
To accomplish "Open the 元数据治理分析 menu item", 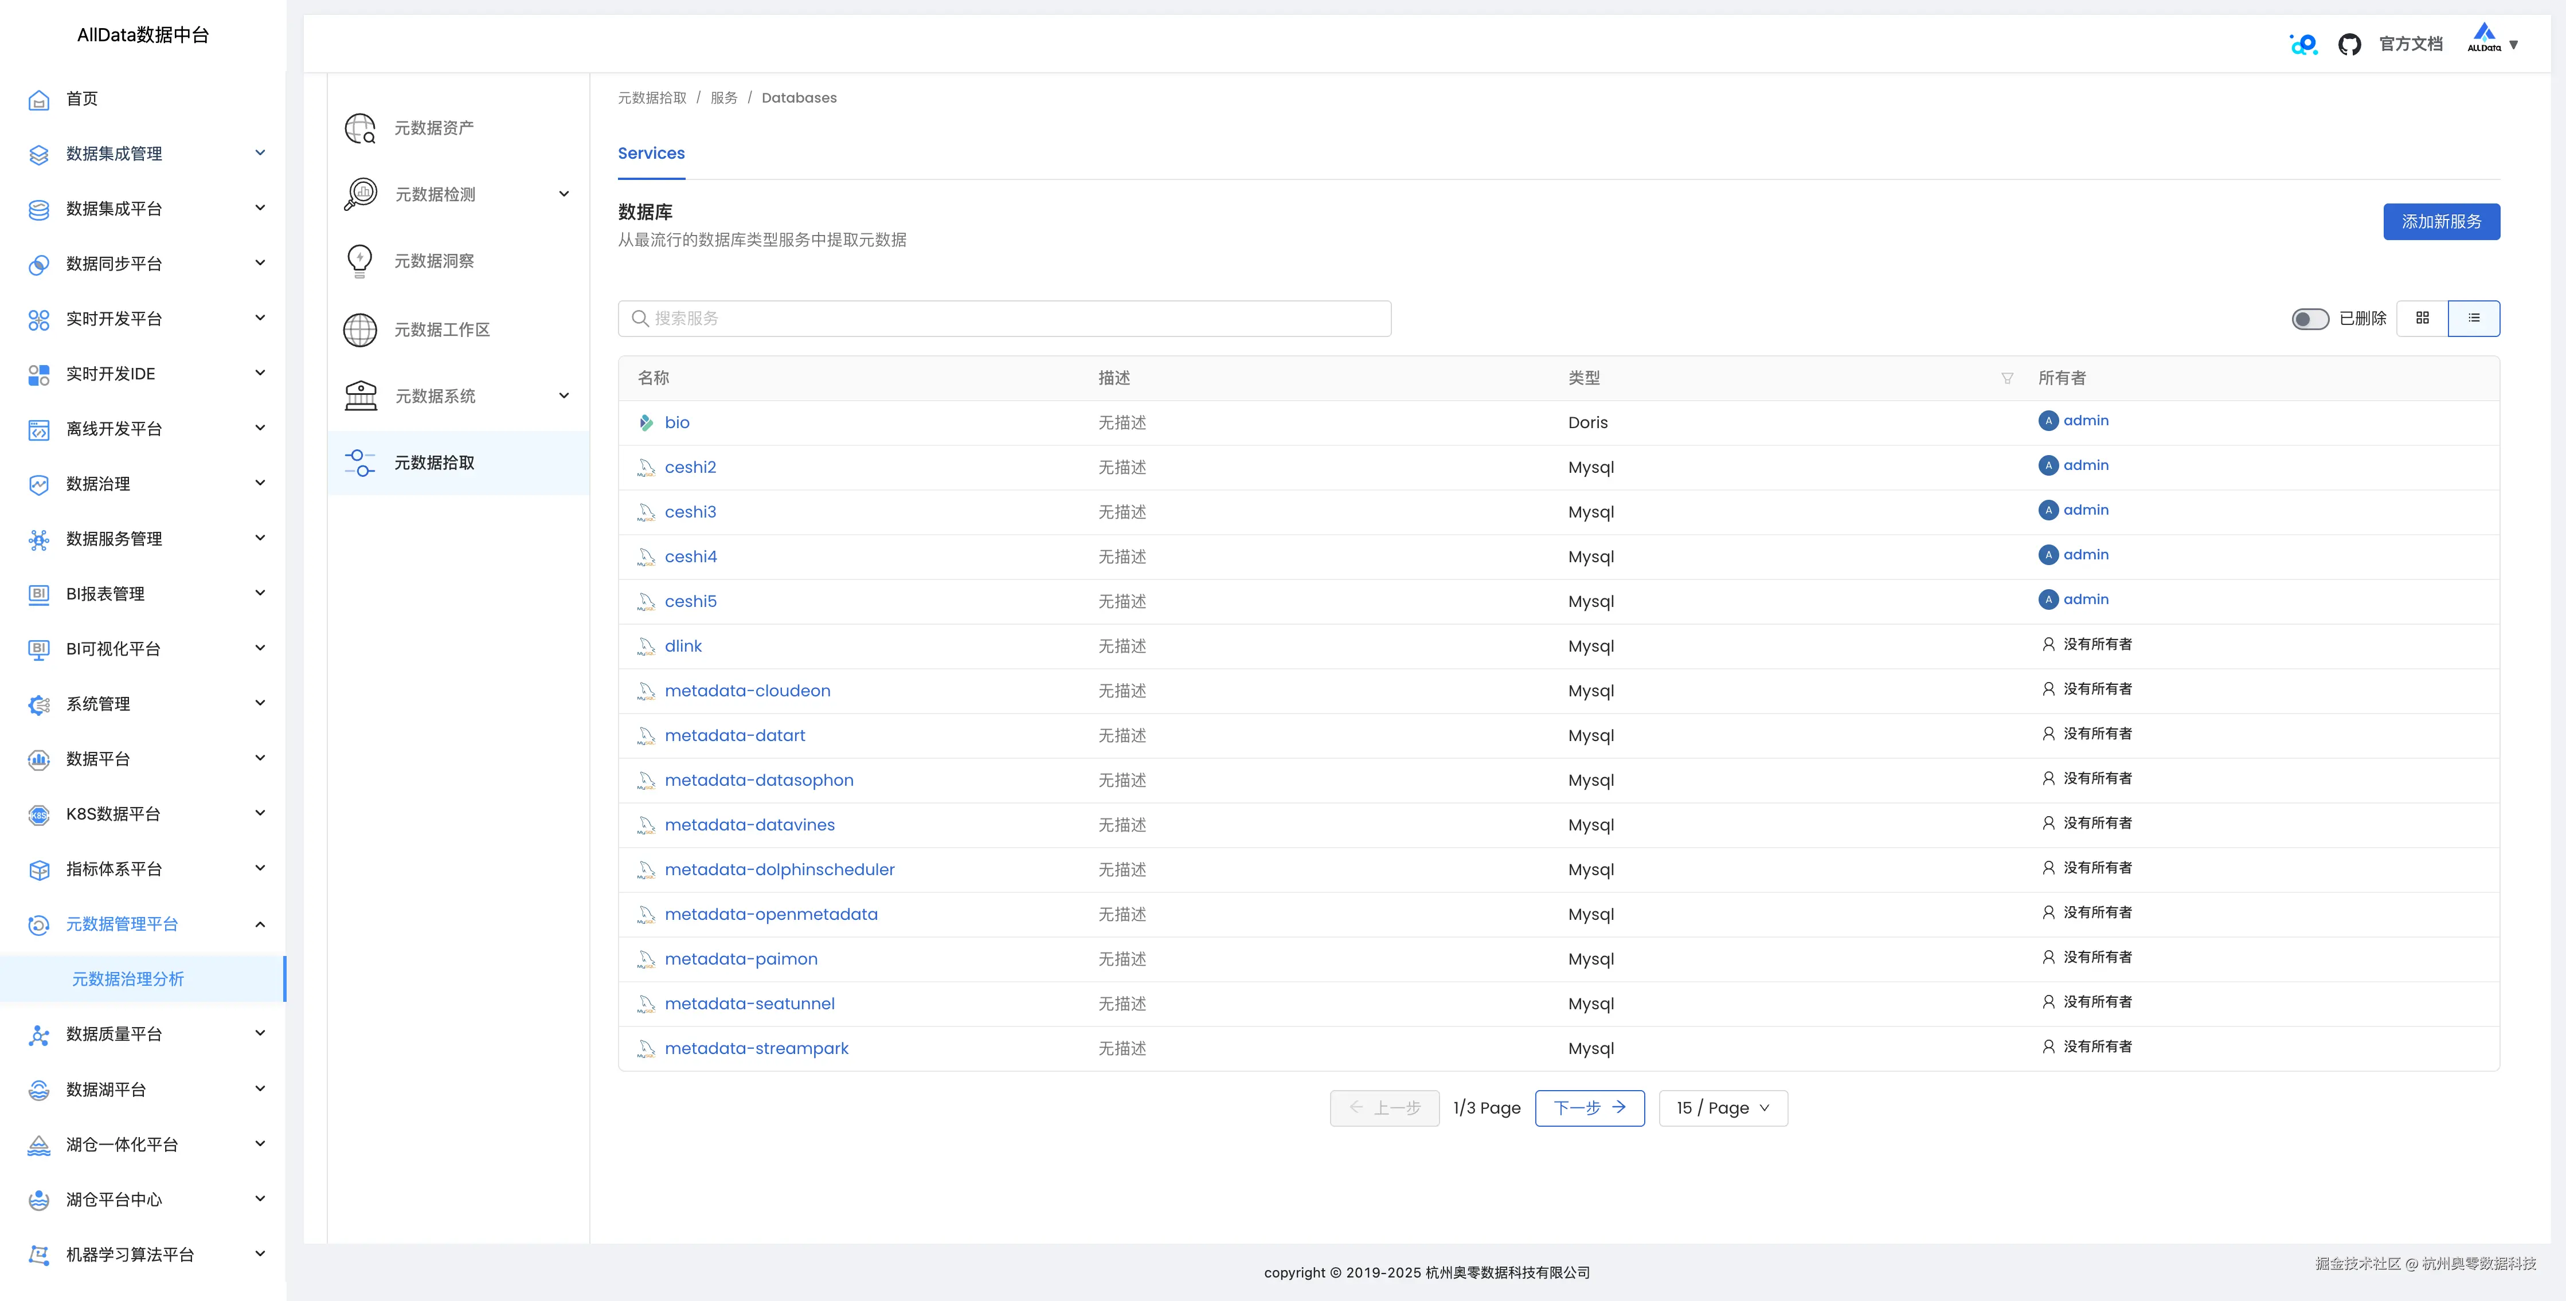I will (127, 979).
